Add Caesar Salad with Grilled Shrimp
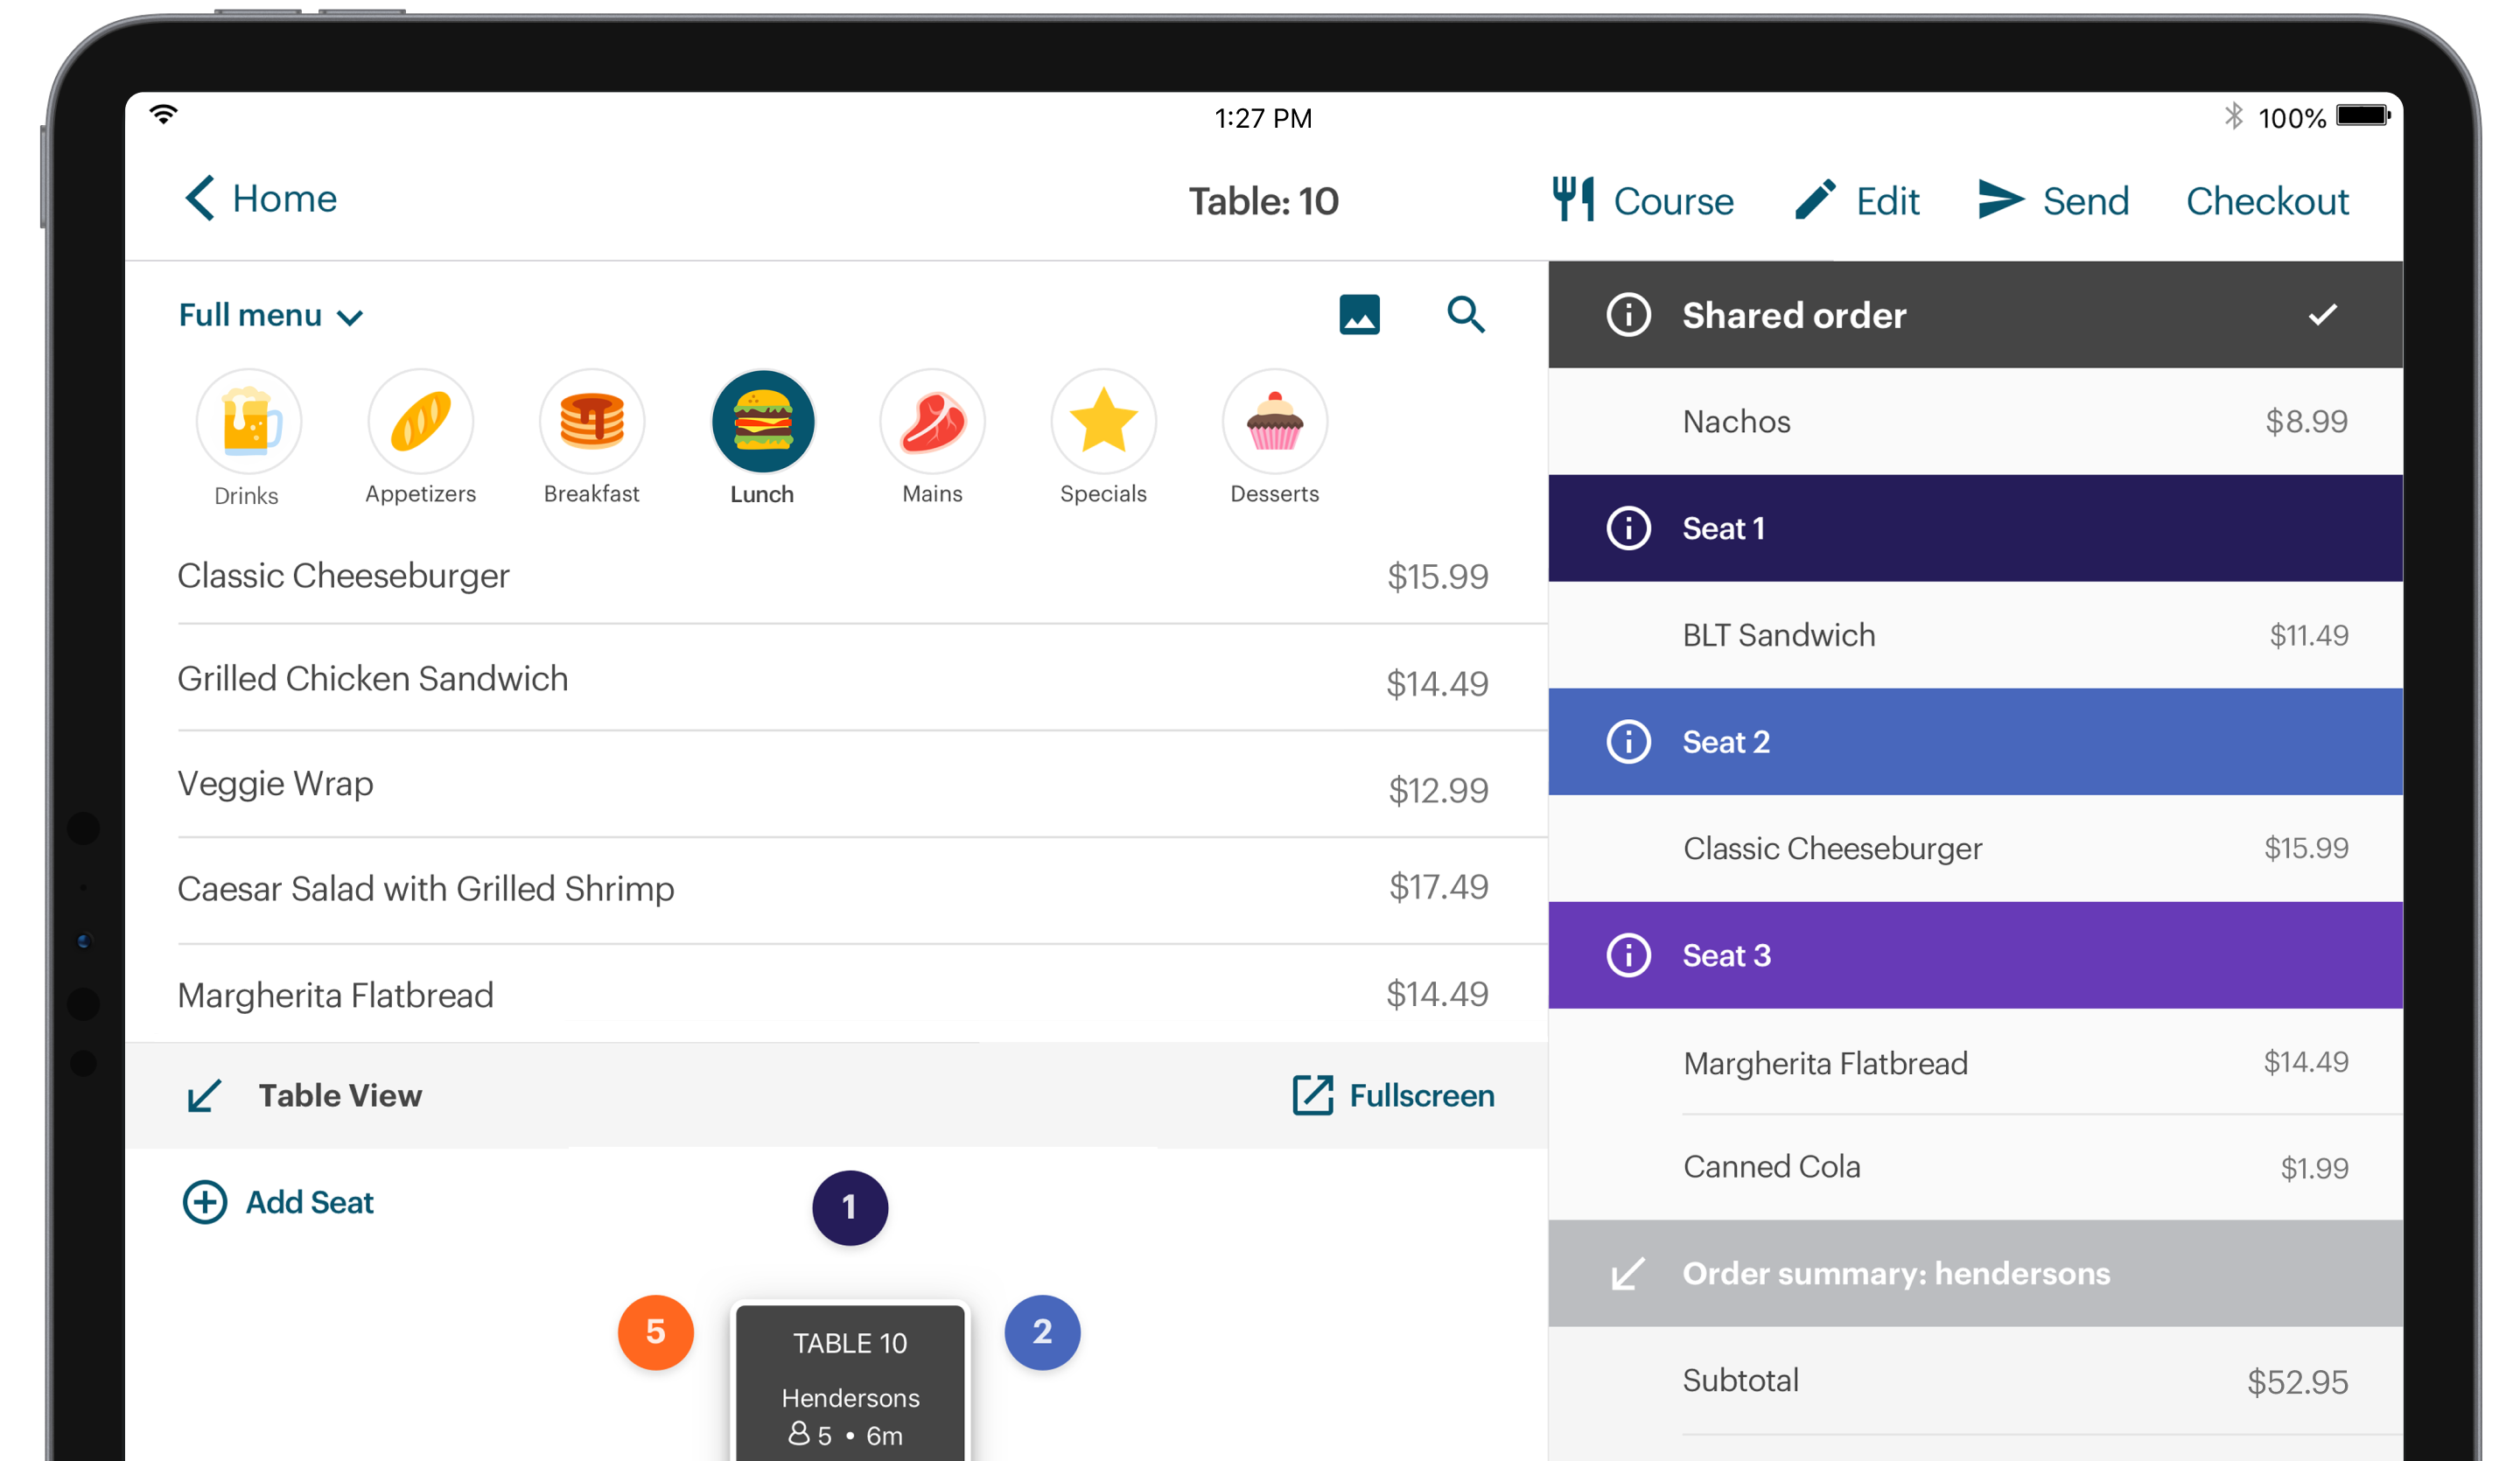The image size is (2520, 1461). point(836,890)
